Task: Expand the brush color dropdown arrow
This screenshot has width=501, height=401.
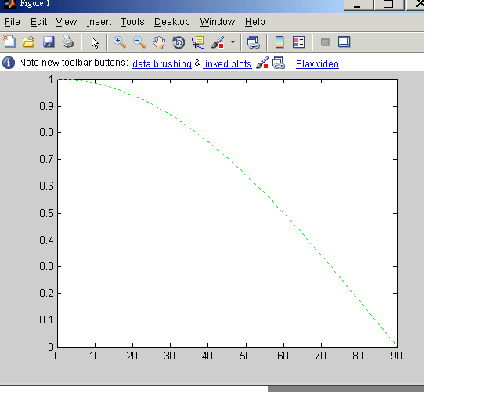Action: point(232,42)
